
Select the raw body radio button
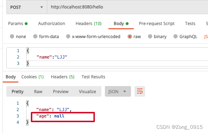tap(130, 36)
